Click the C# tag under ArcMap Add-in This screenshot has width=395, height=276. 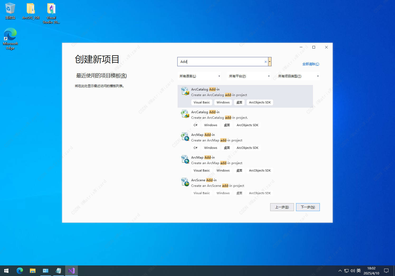click(x=196, y=148)
